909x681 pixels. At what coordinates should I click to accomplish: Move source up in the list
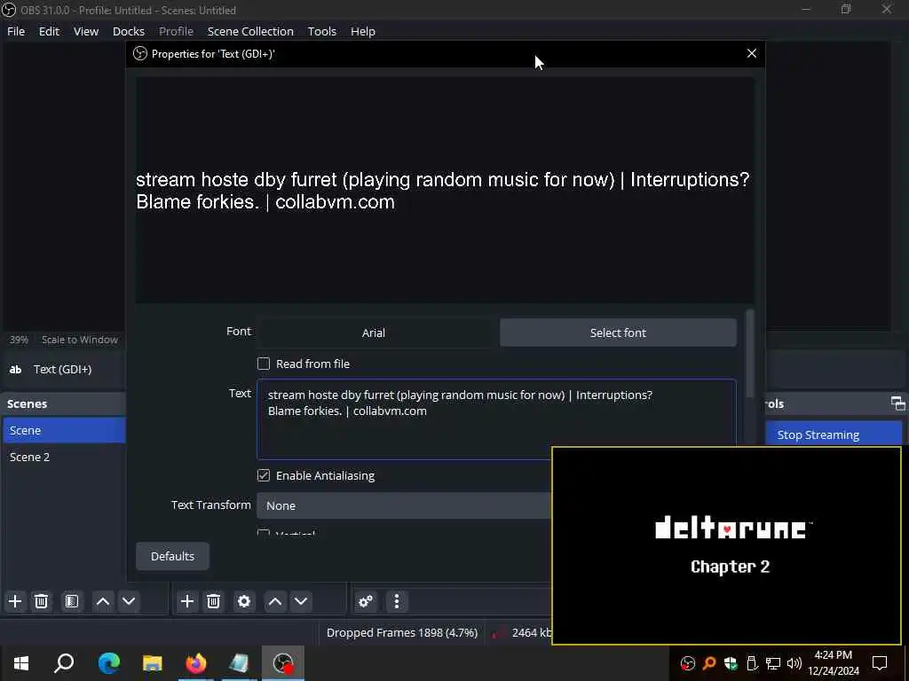[x=275, y=601]
